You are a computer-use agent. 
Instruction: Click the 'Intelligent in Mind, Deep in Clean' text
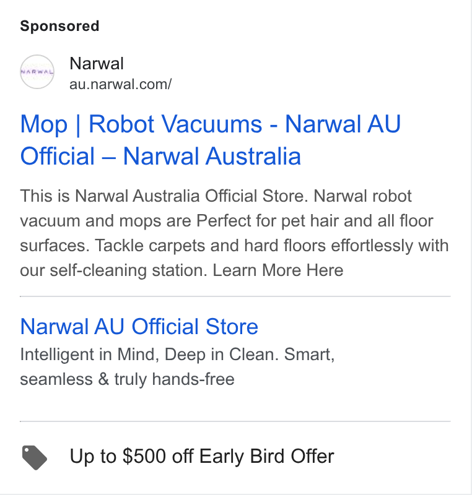(x=149, y=355)
